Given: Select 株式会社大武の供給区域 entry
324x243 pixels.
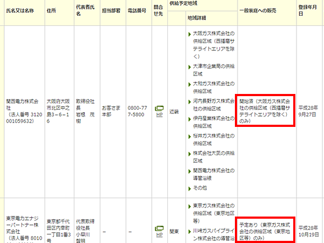Looking at the screenshot, I should point(214,156).
